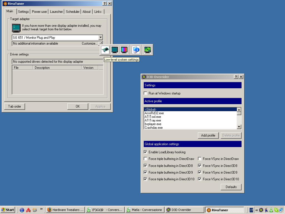Open help in D3D Overrider title bar
The image size is (285, 214).
pyautogui.click(x=236, y=77)
